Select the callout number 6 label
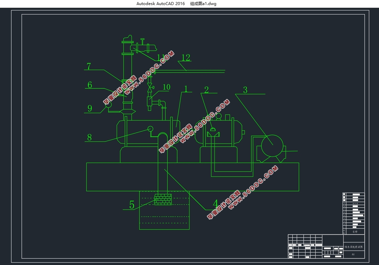379x265 pixels. (90, 85)
